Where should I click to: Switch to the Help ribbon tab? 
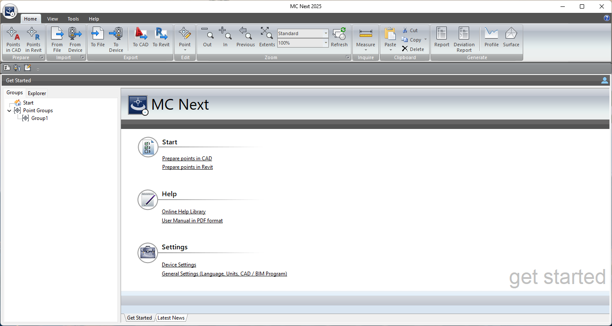[94, 19]
